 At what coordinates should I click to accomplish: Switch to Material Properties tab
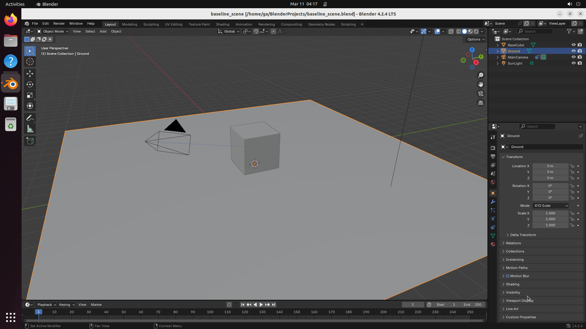coord(493,244)
